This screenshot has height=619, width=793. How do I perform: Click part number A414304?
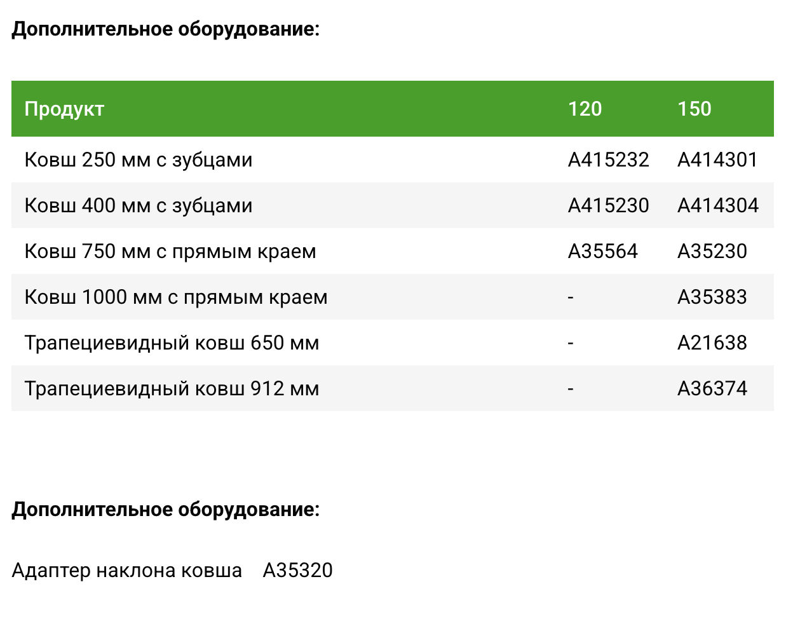pos(718,205)
